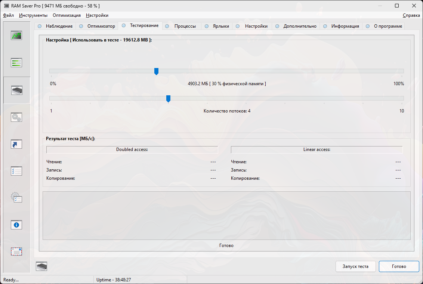This screenshot has width=423, height=284.
Task: Click the Linear access header
Action: pyautogui.click(x=317, y=149)
